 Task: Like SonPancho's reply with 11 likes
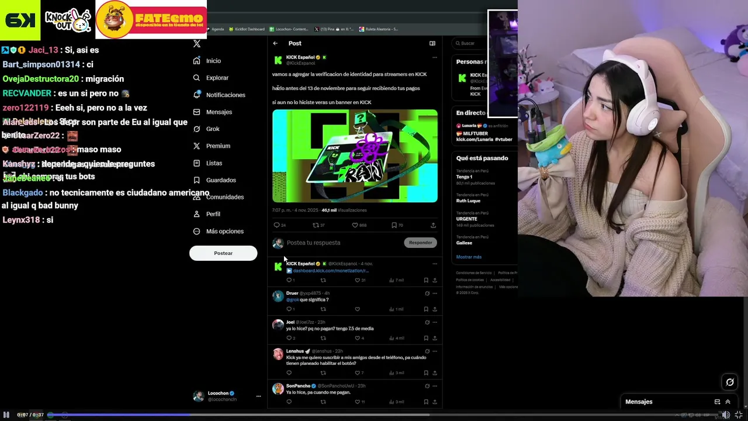point(360,402)
